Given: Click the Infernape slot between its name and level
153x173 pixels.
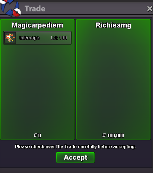Looking at the screenshot, I should click(45, 38).
